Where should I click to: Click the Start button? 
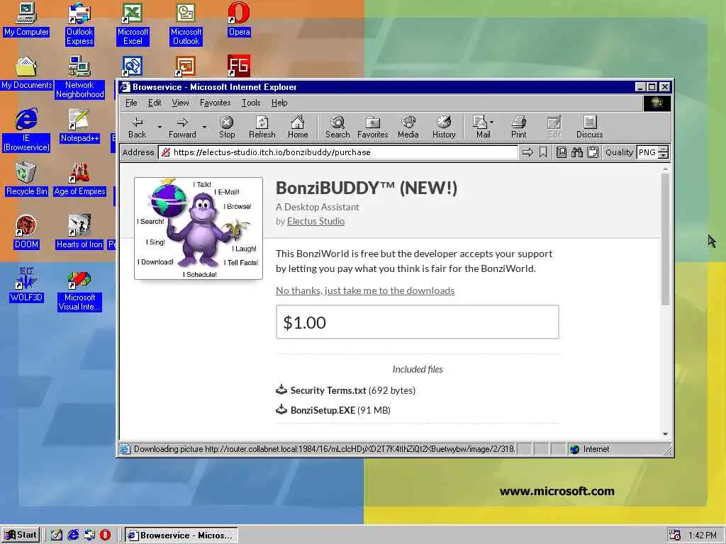(21, 535)
